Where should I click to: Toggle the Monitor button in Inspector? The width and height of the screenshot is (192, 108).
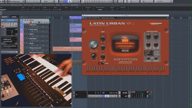click(5, 26)
